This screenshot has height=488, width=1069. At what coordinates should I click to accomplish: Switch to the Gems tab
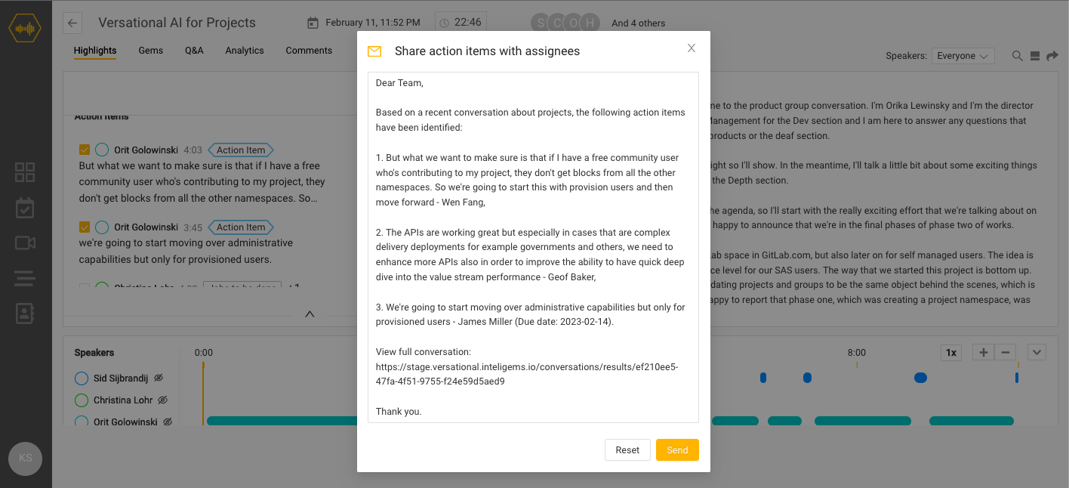(151, 51)
